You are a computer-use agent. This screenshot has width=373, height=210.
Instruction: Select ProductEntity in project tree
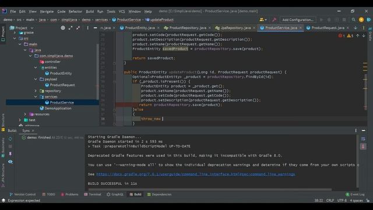click(61, 73)
